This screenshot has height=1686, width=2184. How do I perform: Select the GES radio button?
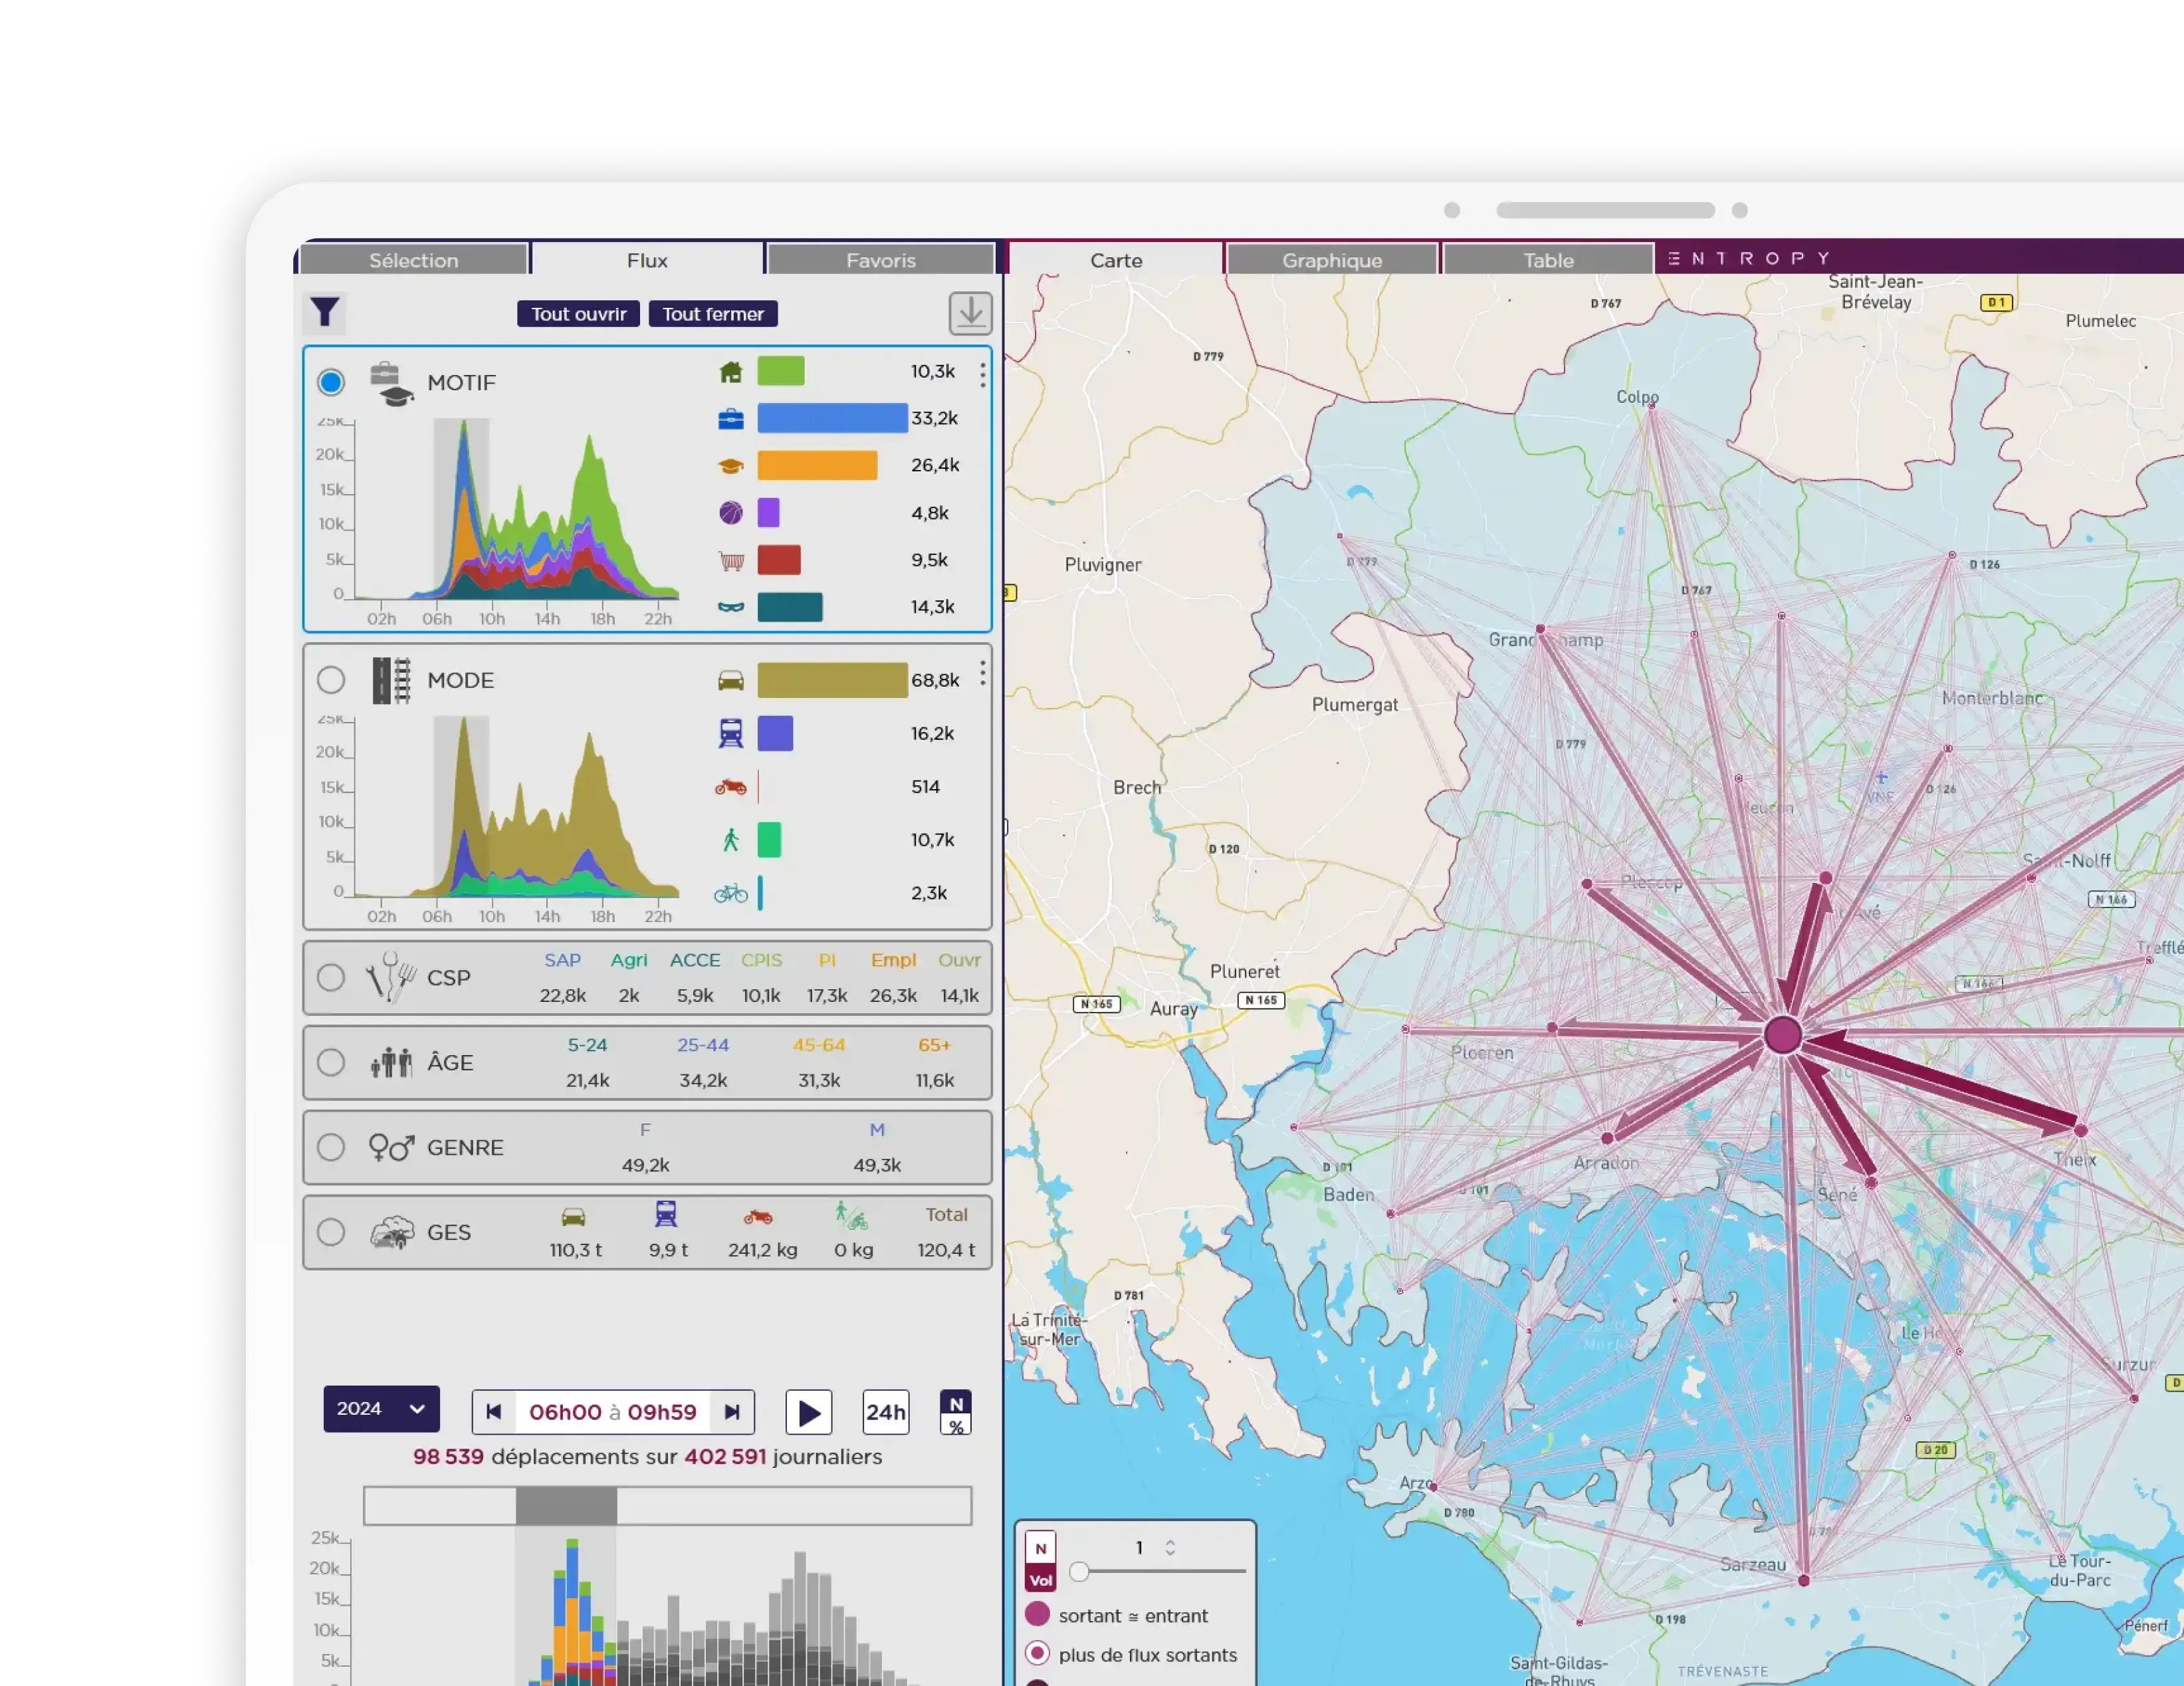331,1232
